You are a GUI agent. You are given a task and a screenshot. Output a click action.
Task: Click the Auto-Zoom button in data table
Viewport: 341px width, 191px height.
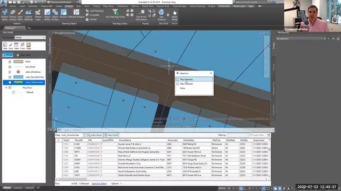pos(95,135)
